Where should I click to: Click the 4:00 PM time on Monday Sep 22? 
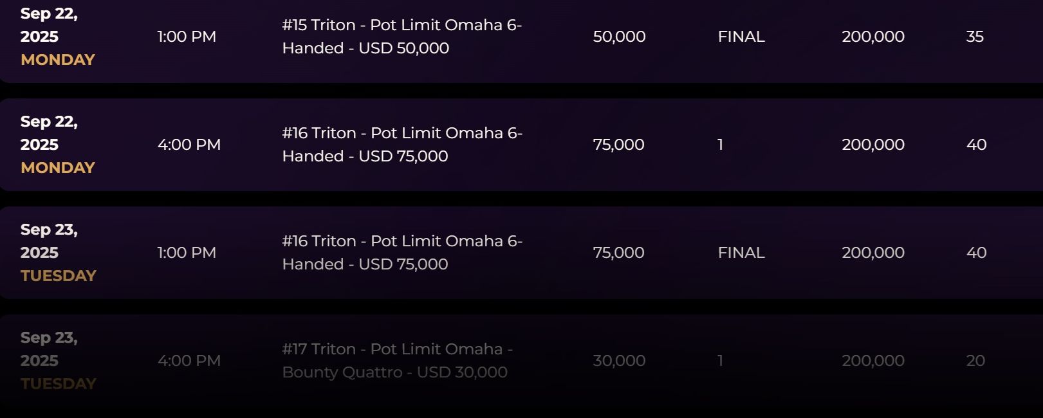[189, 145]
